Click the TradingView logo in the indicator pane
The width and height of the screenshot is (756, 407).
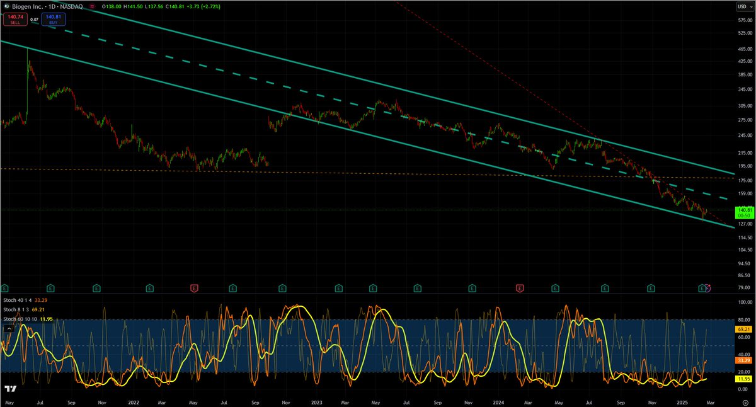(x=10, y=389)
